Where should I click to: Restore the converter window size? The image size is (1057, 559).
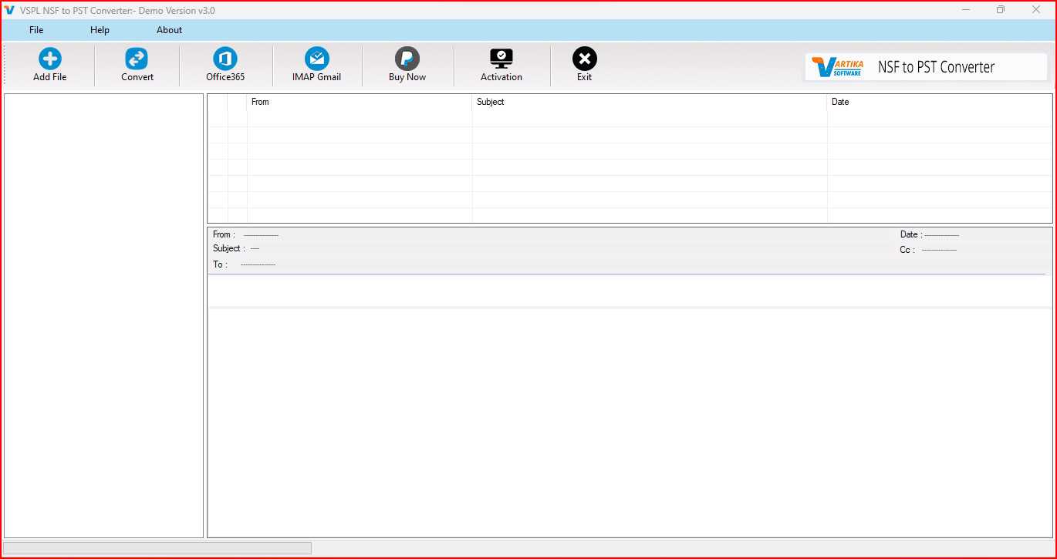(x=1001, y=10)
